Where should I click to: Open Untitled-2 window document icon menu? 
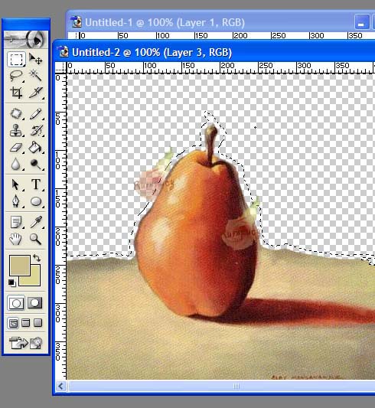click(64, 52)
